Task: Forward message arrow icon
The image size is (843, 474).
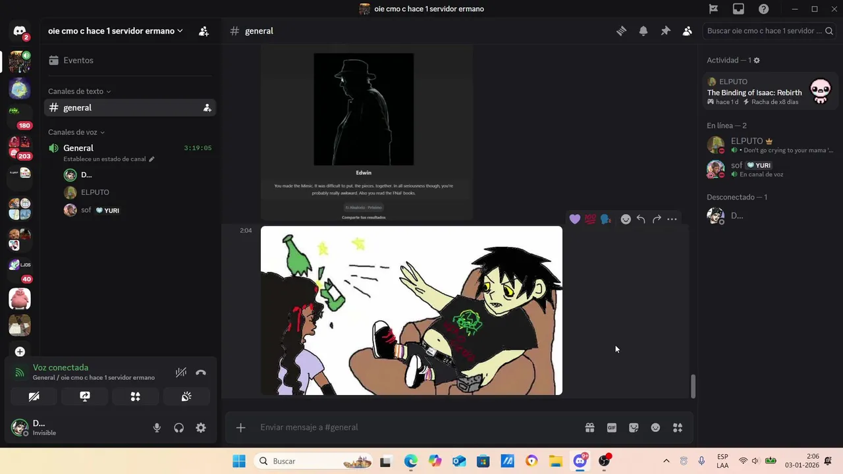Action: click(x=657, y=219)
